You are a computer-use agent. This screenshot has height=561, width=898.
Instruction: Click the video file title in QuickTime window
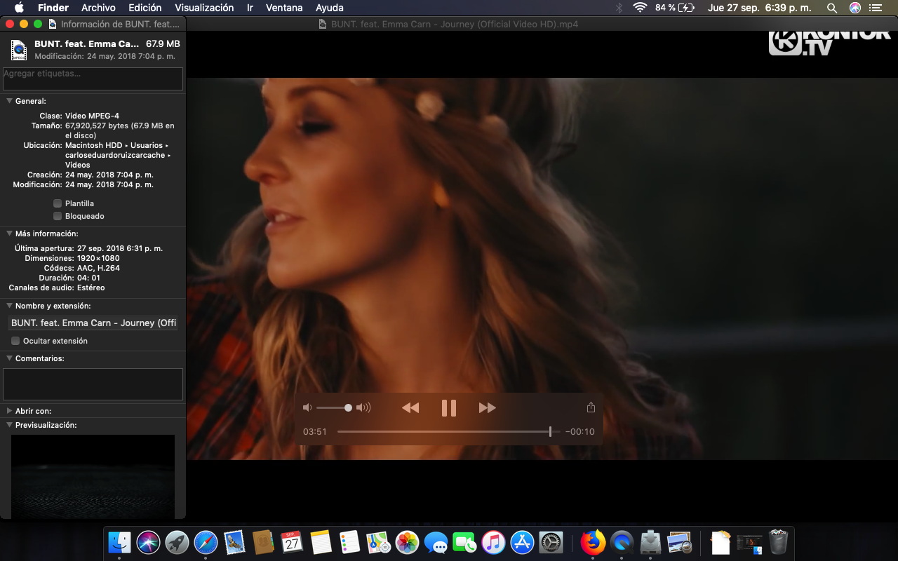pos(454,24)
